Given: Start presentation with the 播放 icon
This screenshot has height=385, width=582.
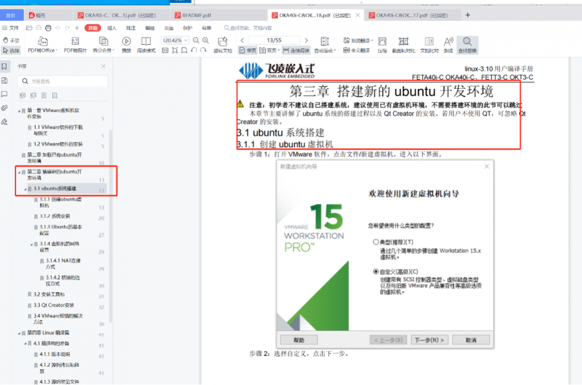Looking at the screenshot, I should [x=126, y=40].
